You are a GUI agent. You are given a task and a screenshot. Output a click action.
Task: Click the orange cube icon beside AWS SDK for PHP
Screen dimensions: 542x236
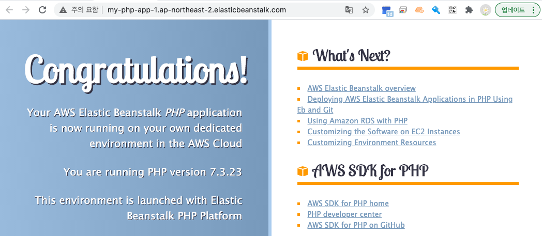tap(303, 171)
